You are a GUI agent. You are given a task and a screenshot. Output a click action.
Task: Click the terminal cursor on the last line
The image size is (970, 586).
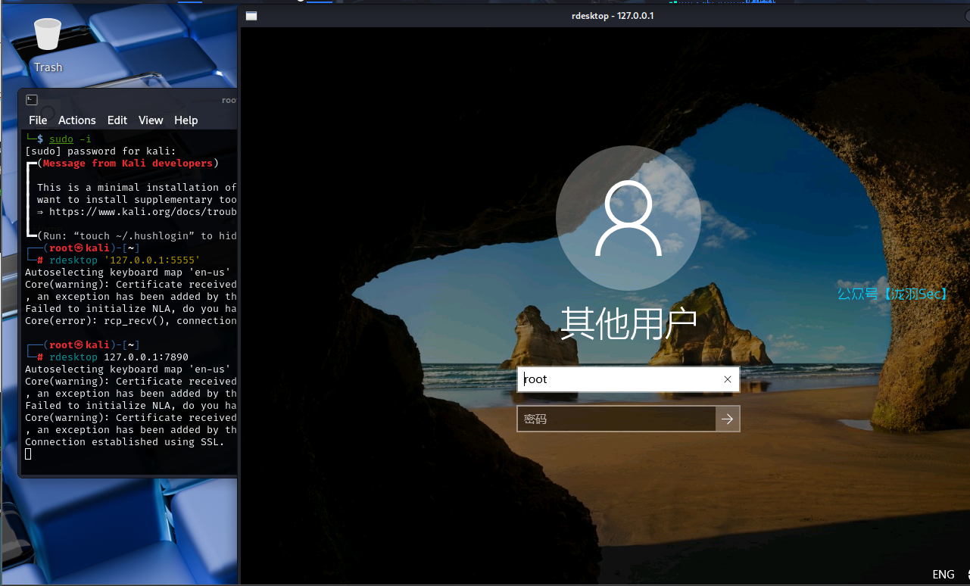(29, 454)
